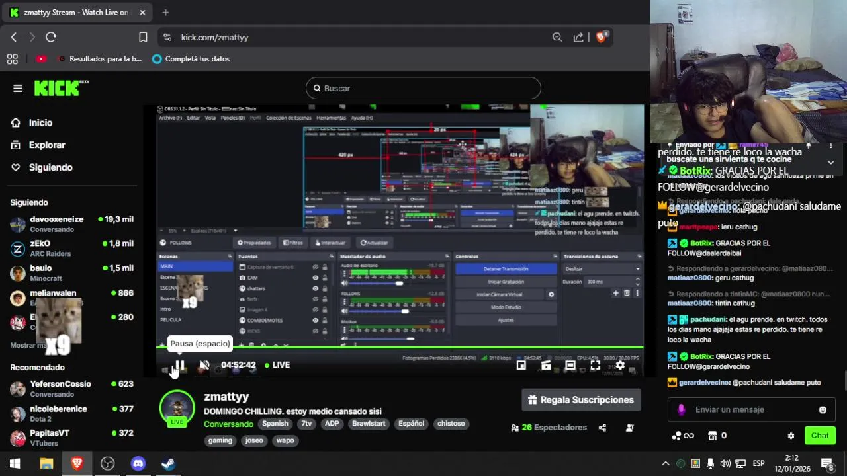Open zmattyy's profile avatar
The width and height of the screenshot is (847, 476).
[x=177, y=408]
